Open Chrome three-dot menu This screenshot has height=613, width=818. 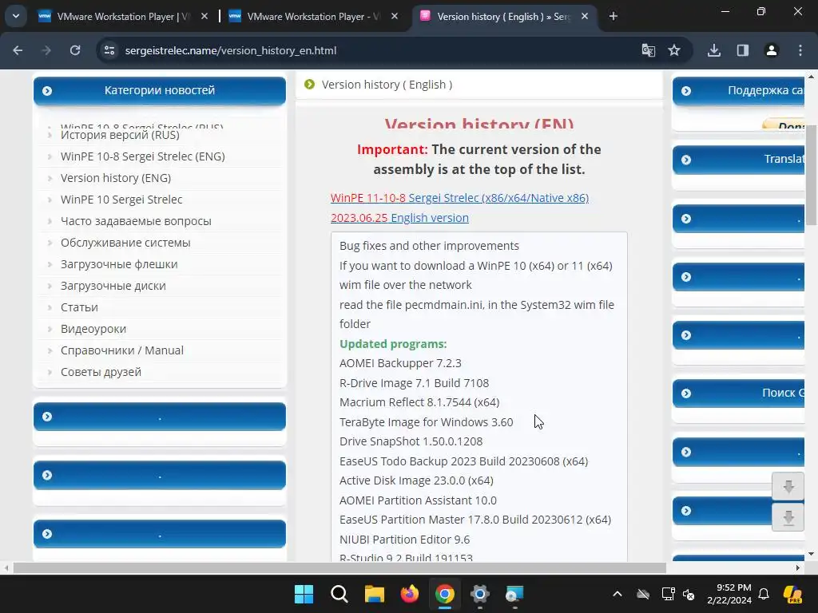click(x=800, y=50)
